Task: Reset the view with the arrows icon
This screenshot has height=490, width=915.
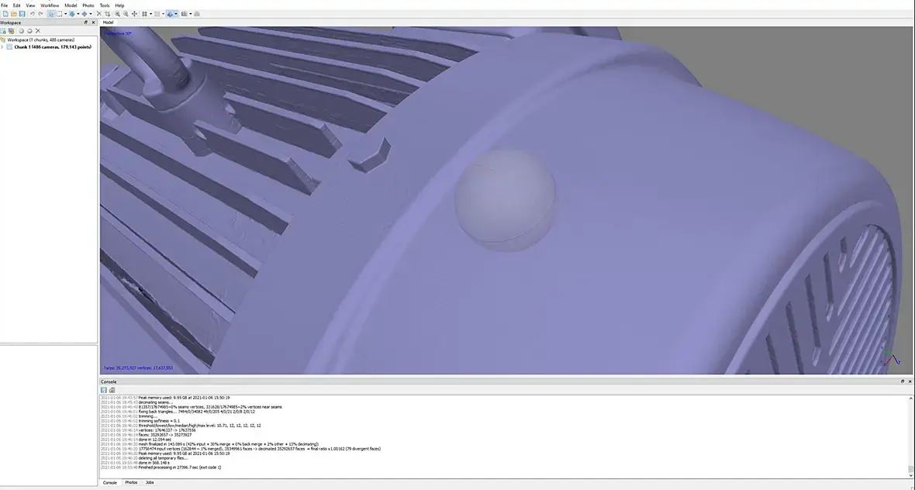Action: pyautogui.click(x=134, y=14)
